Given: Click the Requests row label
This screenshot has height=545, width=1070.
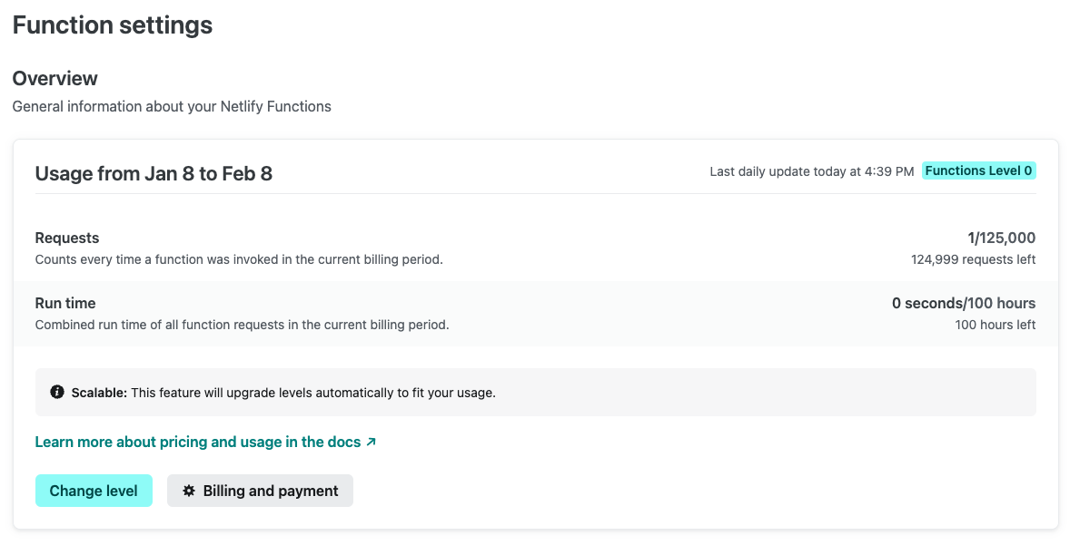Looking at the screenshot, I should click(x=67, y=238).
